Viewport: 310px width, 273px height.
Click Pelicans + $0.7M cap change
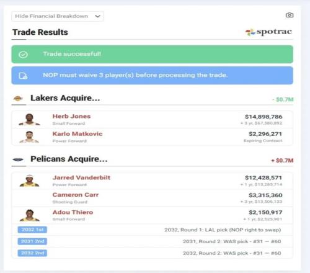pyautogui.click(x=282, y=161)
